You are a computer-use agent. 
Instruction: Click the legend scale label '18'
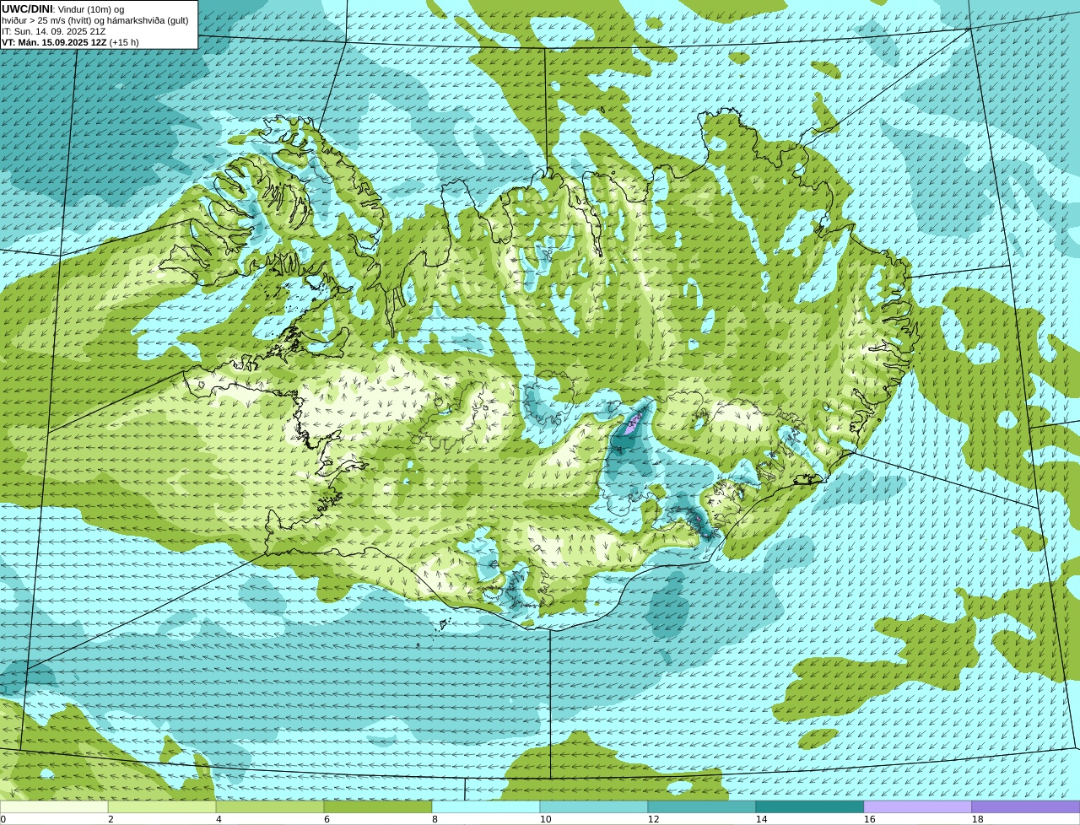(977, 819)
